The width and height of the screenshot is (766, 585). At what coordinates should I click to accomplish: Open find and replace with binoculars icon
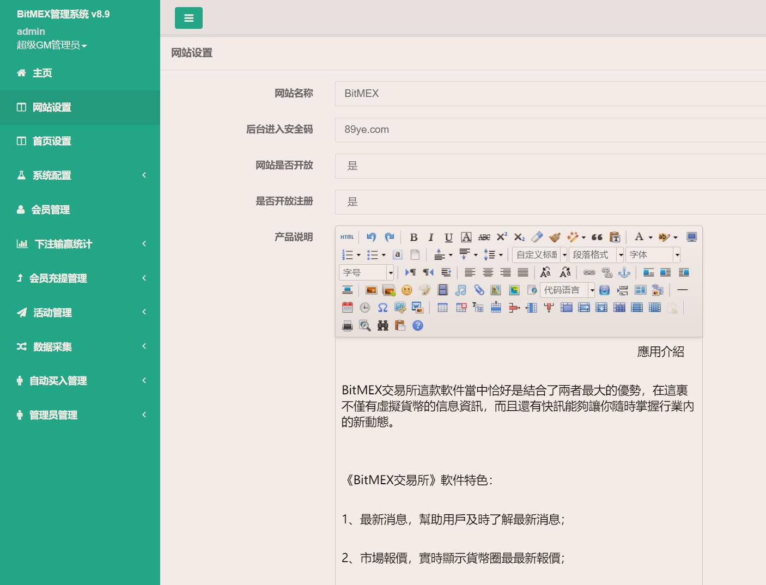point(383,326)
